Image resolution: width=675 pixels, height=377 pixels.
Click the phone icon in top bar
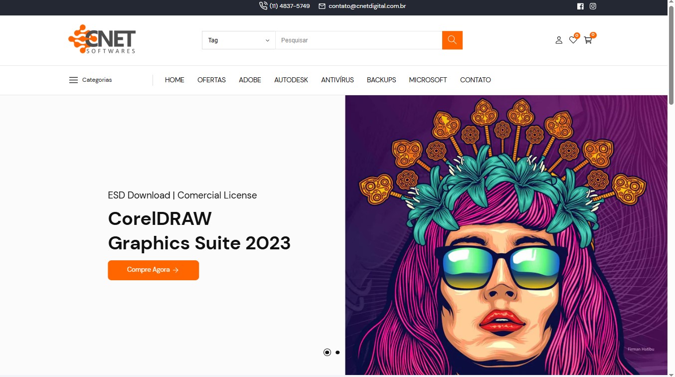tap(263, 6)
